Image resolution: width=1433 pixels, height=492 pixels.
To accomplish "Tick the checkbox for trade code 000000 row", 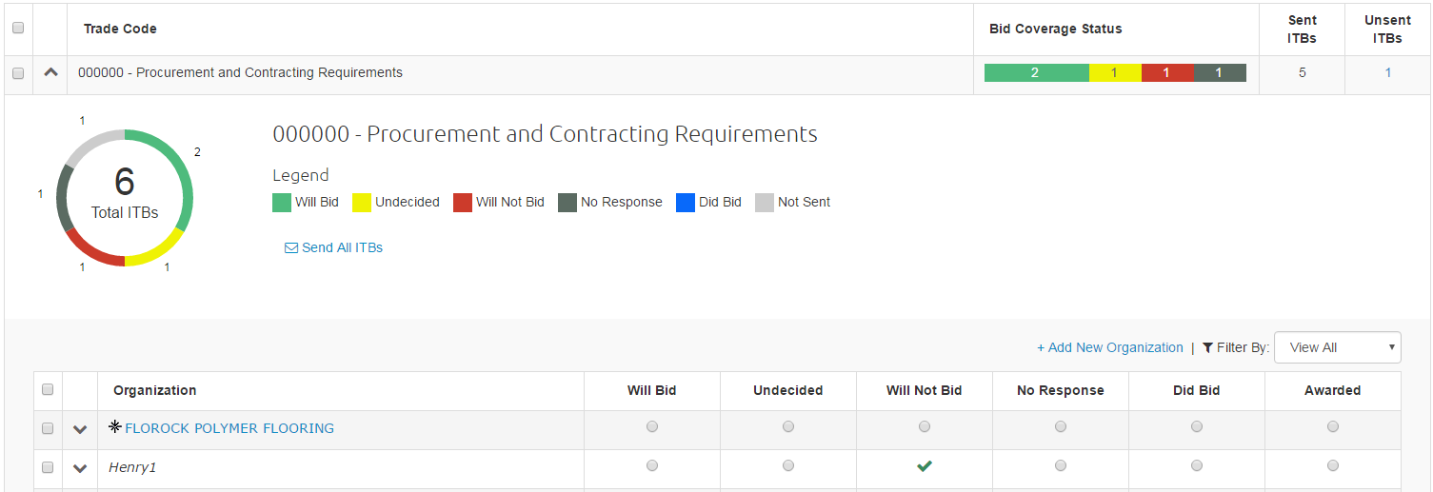I will 18,73.
